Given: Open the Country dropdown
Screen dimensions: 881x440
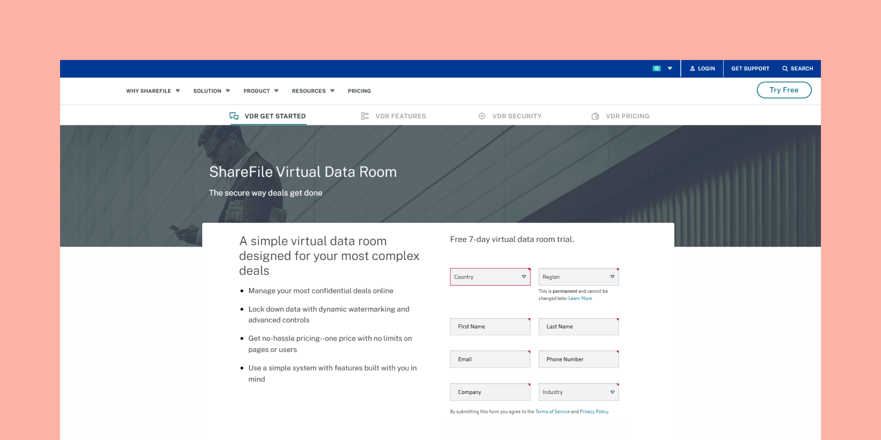Looking at the screenshot, I should 490,277.
